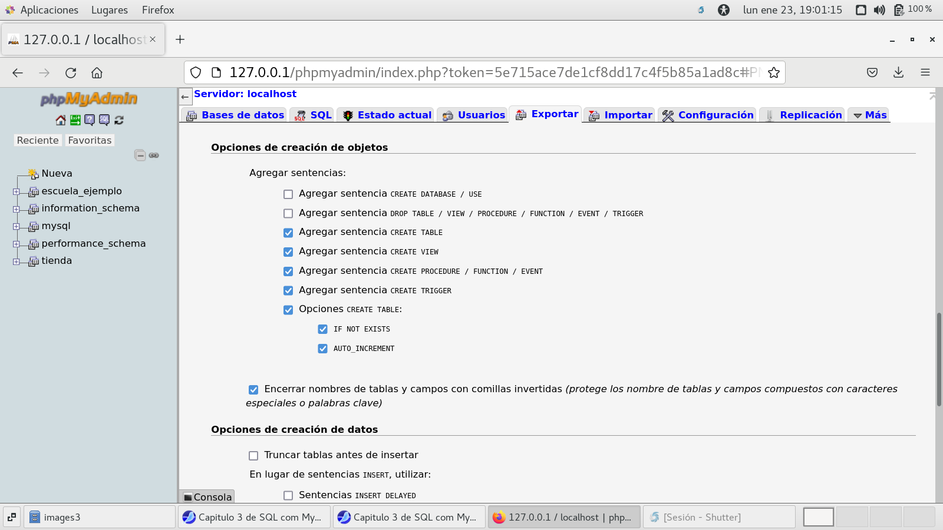Switch to the Importar tab
This screenshot has width=943, height=530.
coord(620,115)
